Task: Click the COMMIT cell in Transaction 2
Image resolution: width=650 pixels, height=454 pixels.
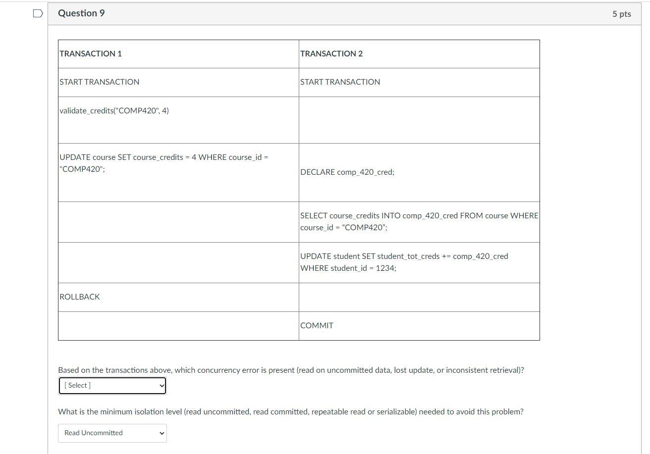Action: 317,325
